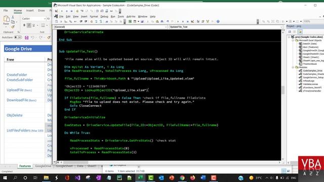Click the ObjDelete link in Excel sheet
Viewport: 324px width, 182px height.
(15, 115)
